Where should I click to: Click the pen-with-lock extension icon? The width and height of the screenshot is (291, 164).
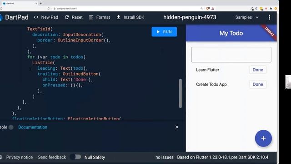(252, 9)
